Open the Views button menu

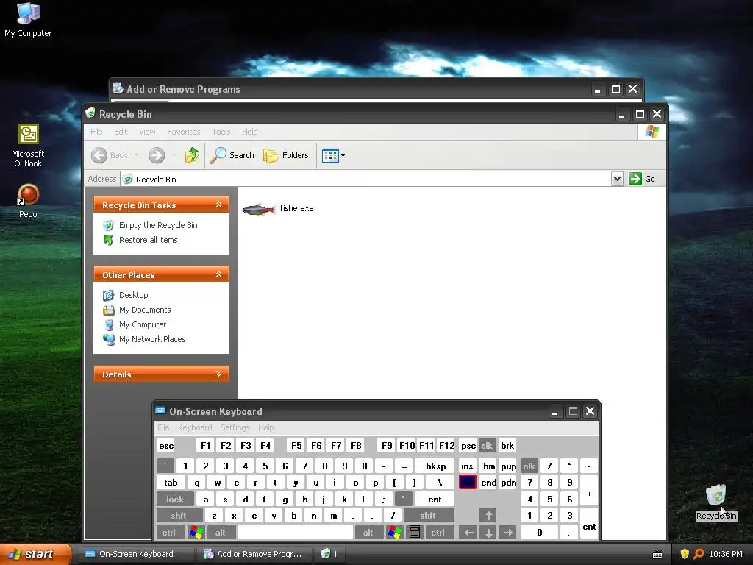pos(333,156)
